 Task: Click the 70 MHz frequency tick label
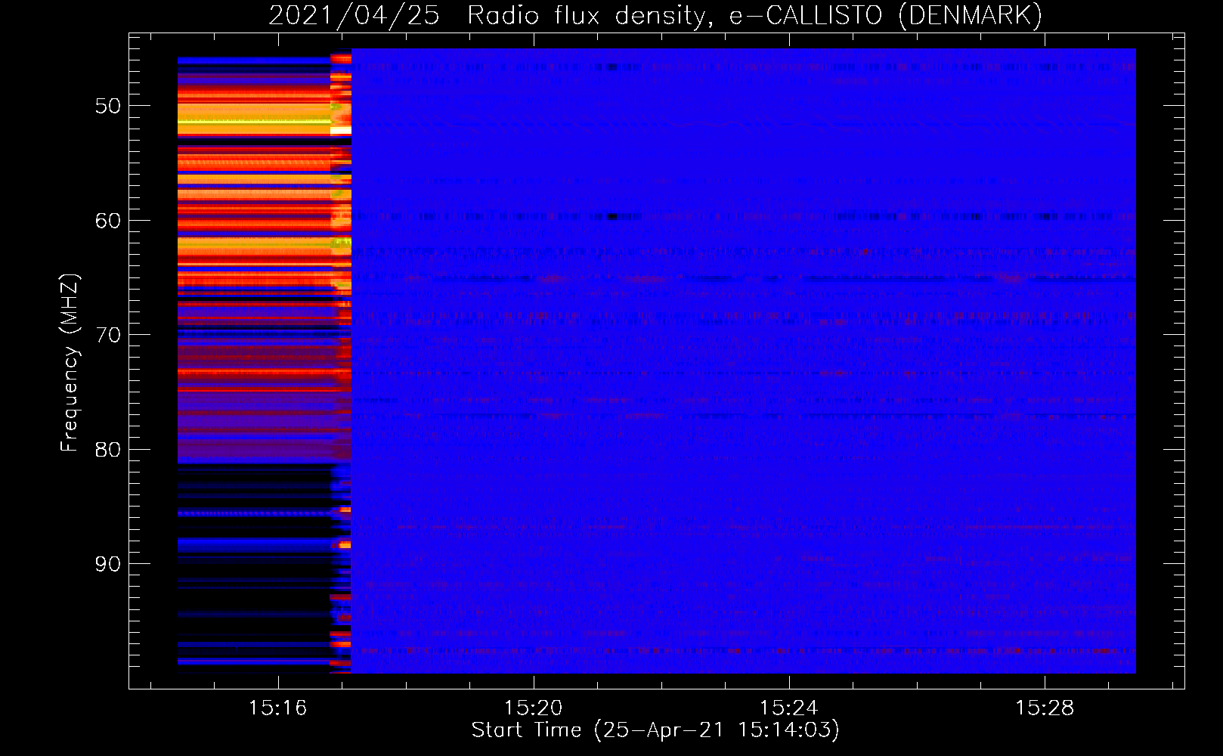click(x=108, y=335)
